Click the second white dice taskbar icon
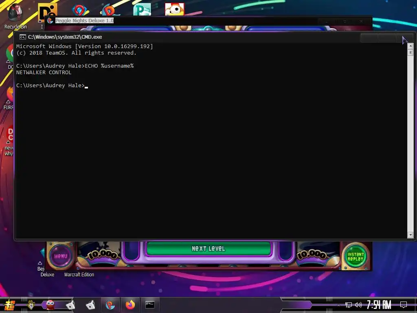The image size is (417, 313). click(x=90, y=305)
